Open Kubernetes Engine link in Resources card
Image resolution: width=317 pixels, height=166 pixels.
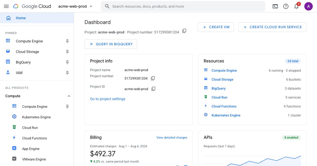(x=226, y=115)
